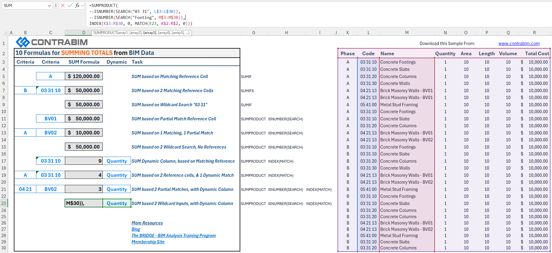Image resolution: width=552 pixels, height=253 pixels.
Task: Expand the Name Box dropdown arrow
Action: pos(50,5)
